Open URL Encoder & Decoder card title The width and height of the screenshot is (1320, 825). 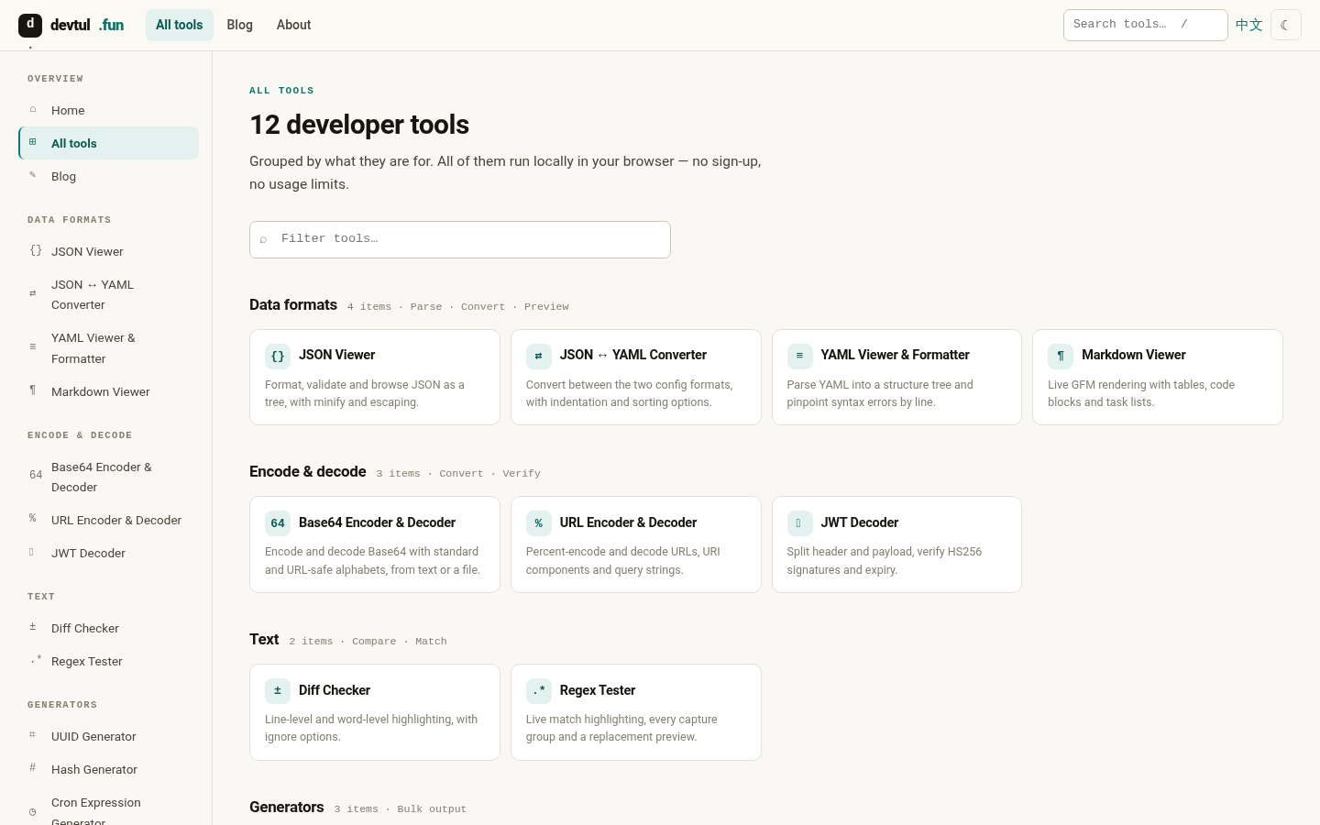(628, 522)
